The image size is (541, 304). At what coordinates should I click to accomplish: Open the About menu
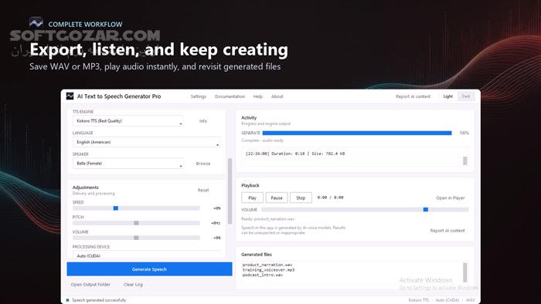(277, 96)
